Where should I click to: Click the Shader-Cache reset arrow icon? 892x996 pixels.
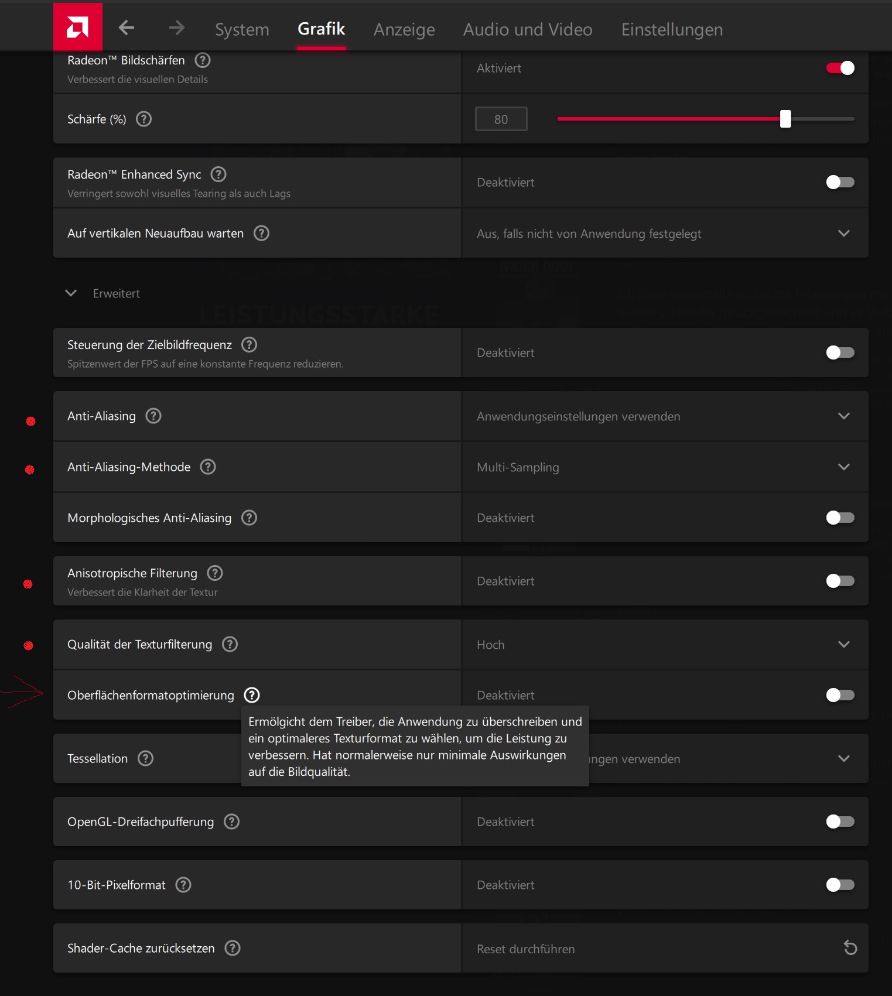coord(850,948)
